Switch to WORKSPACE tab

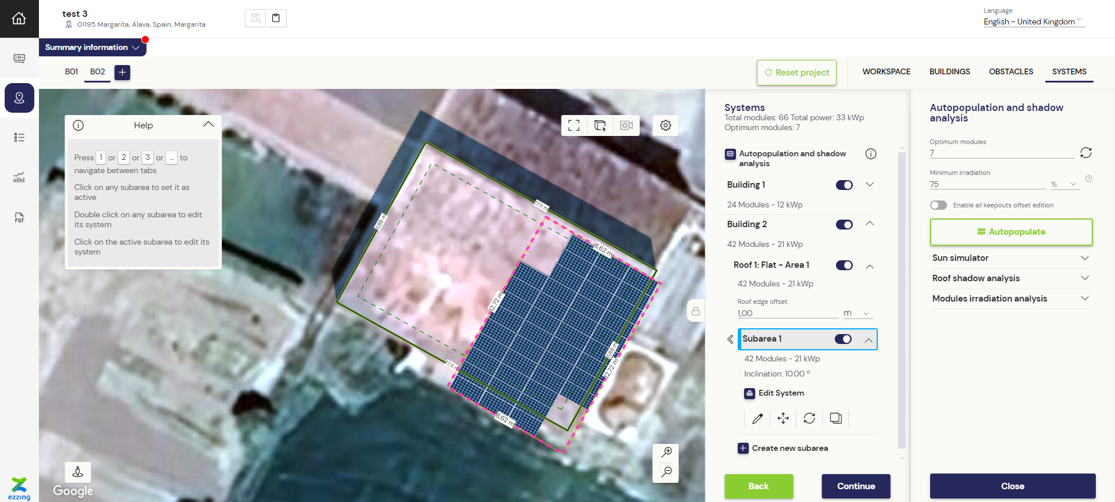tap(887, 71)
